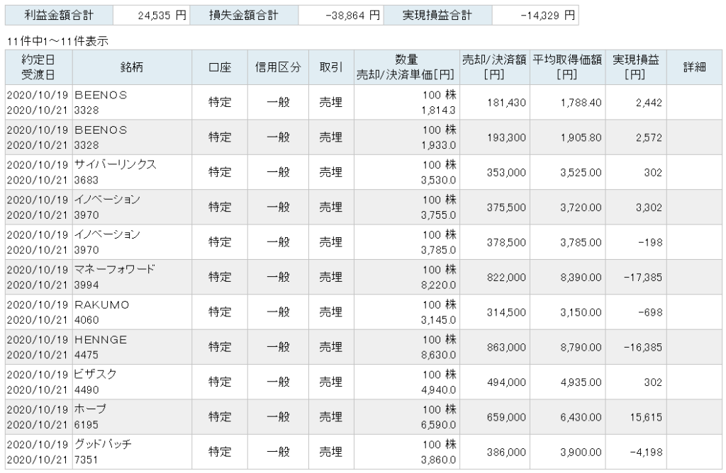This screenshot has height=473, width=726.
Task: Open the サイバーリンクス stock entry
Action: (115, 165)
